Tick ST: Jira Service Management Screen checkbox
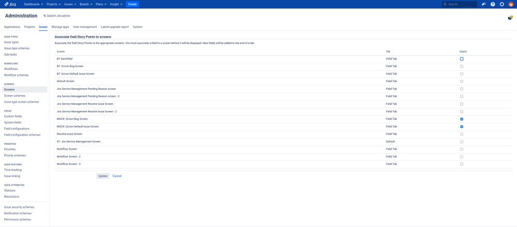This screenshot has height=227, width=517. pyautogui.click(x=462, y=142)
